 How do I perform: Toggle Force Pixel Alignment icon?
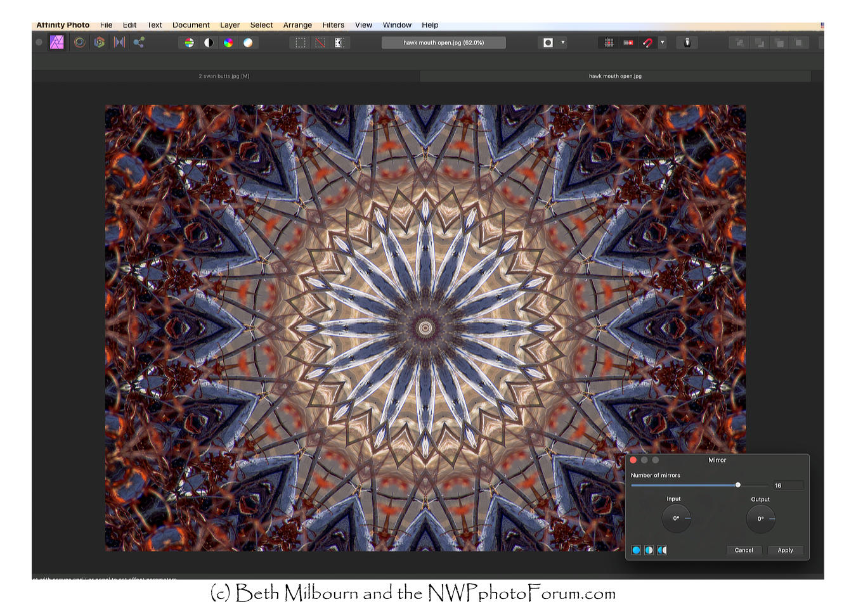tap(609, 42)
